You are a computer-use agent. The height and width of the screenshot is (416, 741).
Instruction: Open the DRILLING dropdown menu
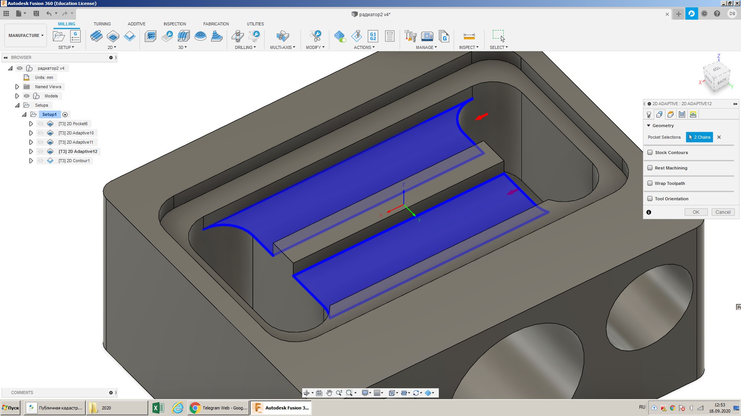pyautogui.click(x=245, y=47)
